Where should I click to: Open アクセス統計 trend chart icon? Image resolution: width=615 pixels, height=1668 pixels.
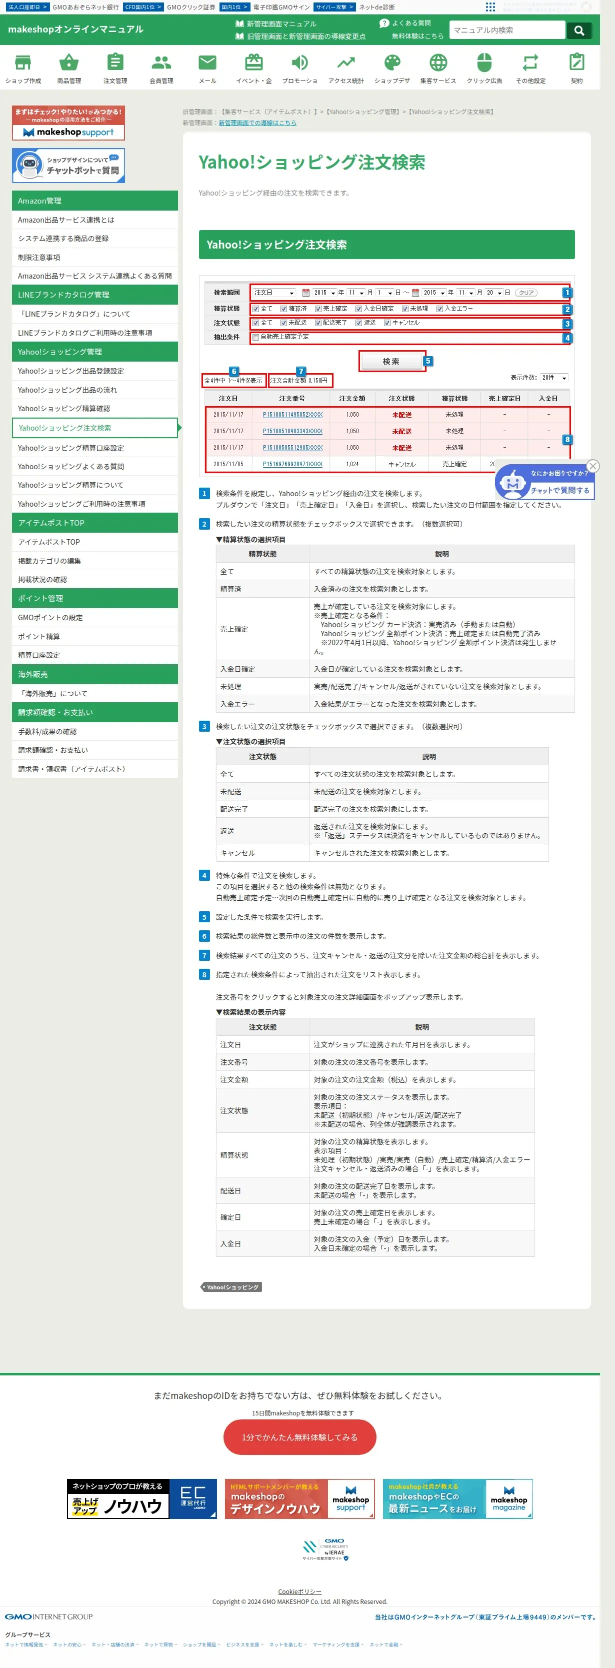coord(345,68)
